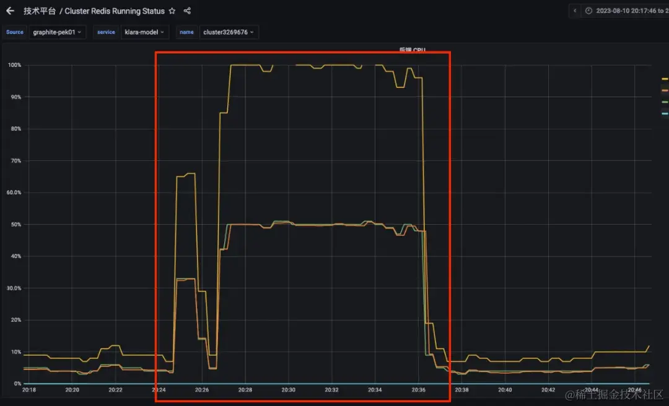
Task: Open the time range picker 2023-08-10 20:17:46
Action: tap(626, 11)
